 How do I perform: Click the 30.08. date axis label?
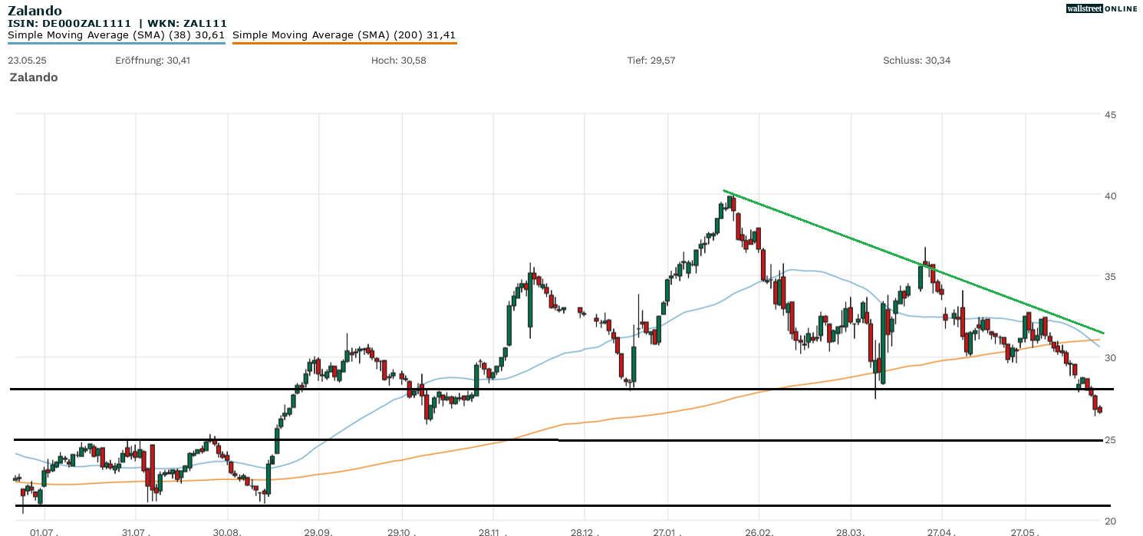pos(227,531)
